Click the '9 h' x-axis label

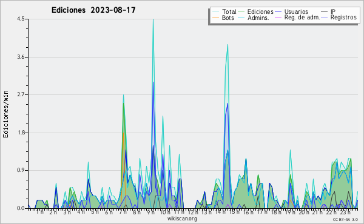point(150,212)
